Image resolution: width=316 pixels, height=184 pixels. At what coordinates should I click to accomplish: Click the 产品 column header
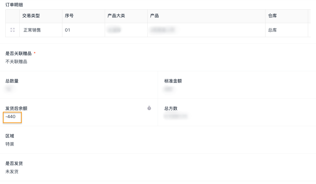tap(155, 16)
